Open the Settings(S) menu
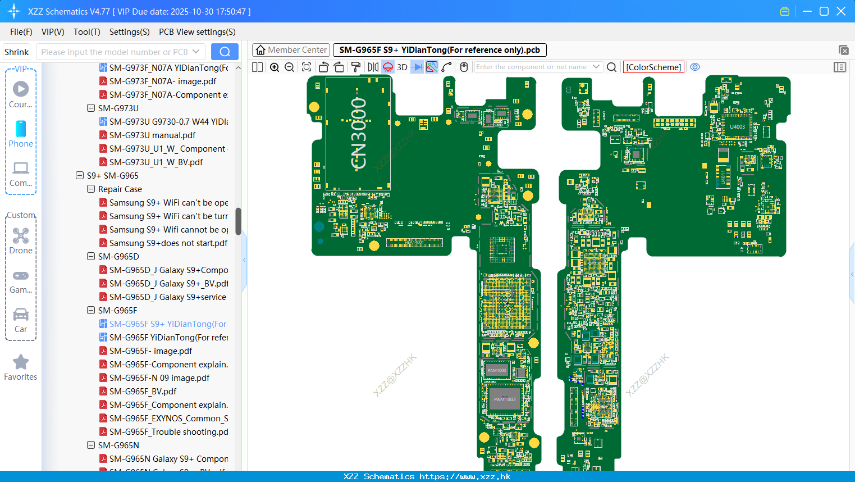 [130, 32]
